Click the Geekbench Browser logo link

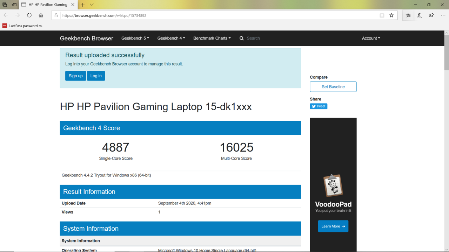click(x=86, y=38)
